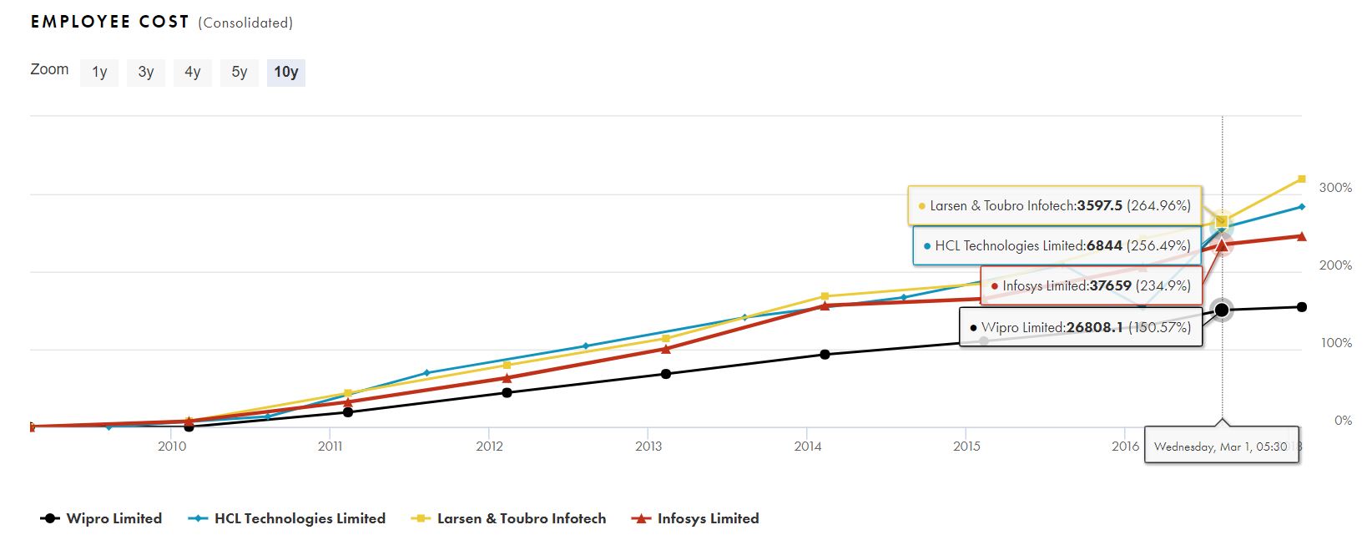Click the highlighted Infosys red triangle marker
The width and height of the screenshot is (1367, 545).
pos(1223,245)
